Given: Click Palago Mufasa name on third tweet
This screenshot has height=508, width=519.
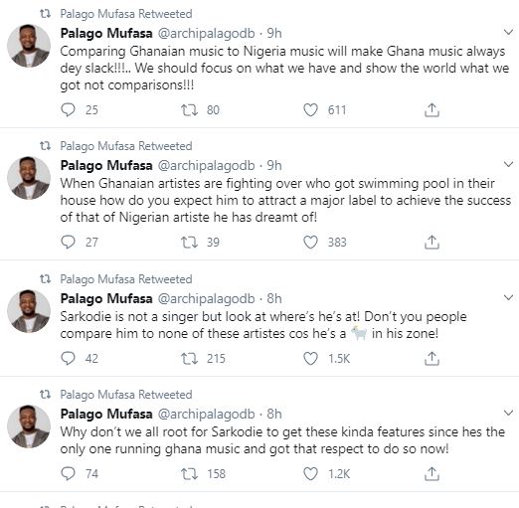Looking at the screenshot, I should [106, 298].
